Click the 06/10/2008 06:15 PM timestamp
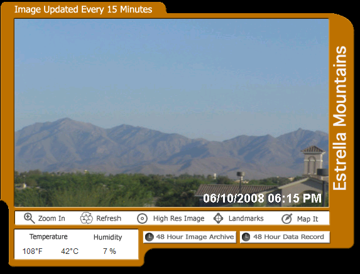Viewport: 360px width, 274px height. point(262,198)
